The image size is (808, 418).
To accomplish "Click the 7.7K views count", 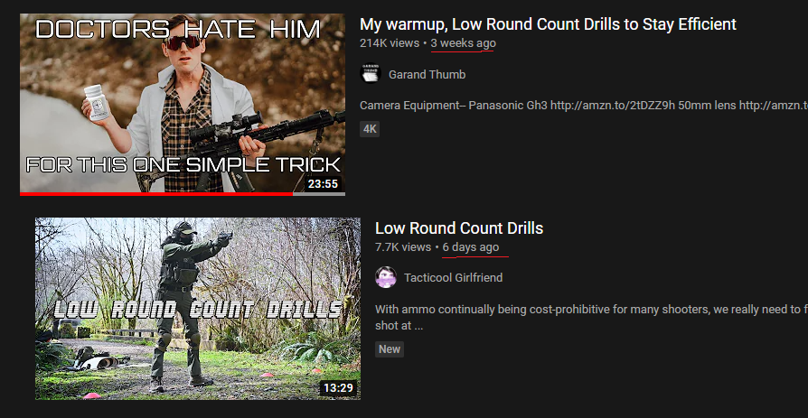I will [x=403, y=247].
